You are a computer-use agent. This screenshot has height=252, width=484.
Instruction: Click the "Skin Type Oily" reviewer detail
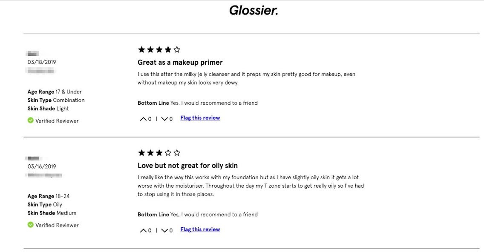(45, 205)
